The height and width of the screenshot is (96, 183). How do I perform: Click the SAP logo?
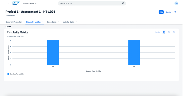click(16, 3)
